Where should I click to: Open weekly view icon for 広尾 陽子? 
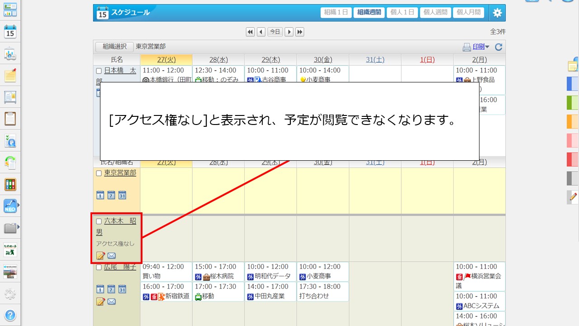click(111, 289)
